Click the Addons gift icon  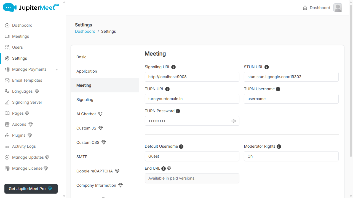pyautogui.click(x=7, y=124)
